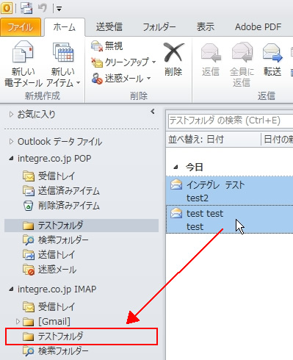Viewport: 293px width, 360px height.
Task: Switch to the 表示 ribbon tab
Action: pos(206,27)
